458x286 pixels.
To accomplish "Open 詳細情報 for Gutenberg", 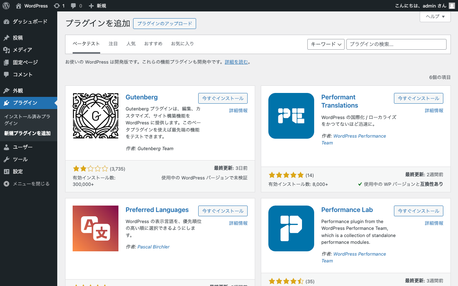I will click(238, 111).
